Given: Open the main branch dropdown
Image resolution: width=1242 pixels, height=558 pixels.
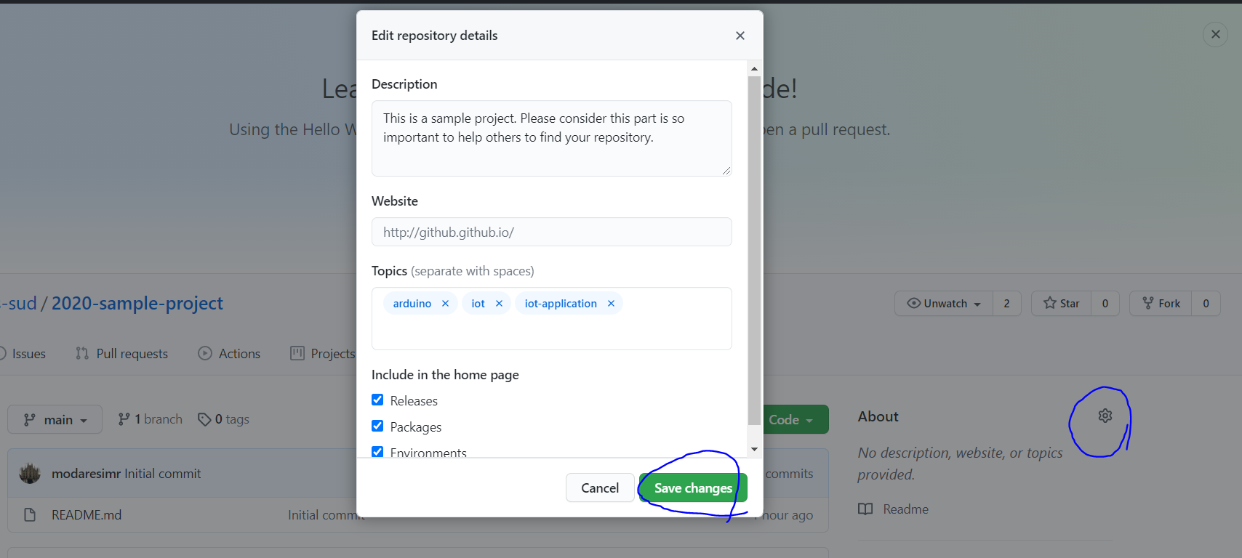Looking at the screenshot, I should click(55, 419).
